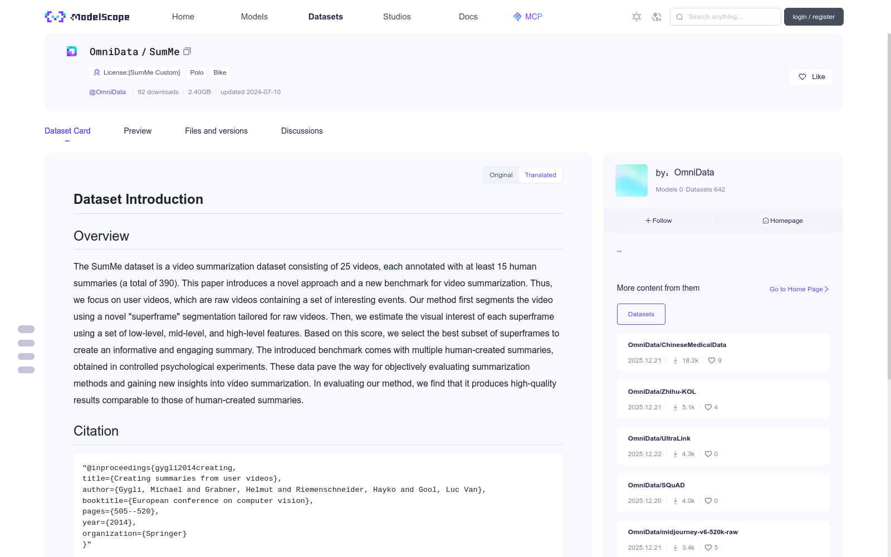Open the Studios navigation item
Image resolution: width=891 pixels, height=557 pixels.
point(397,17)
